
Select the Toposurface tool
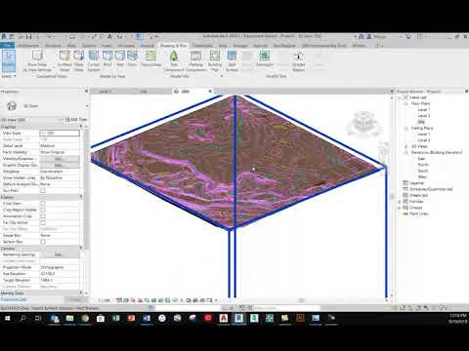coord(150,58)
